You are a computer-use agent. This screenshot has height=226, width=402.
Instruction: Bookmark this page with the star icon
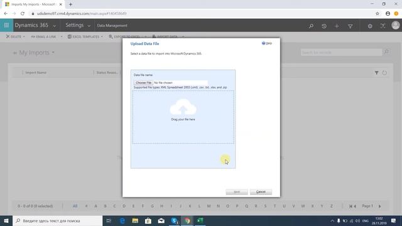[378, 14]
